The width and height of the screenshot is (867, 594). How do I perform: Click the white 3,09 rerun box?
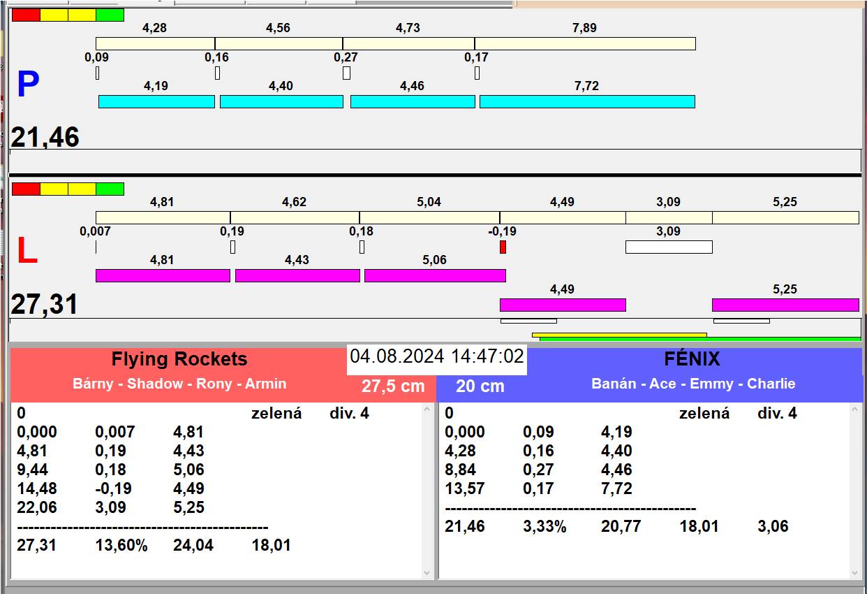point(668,247)
